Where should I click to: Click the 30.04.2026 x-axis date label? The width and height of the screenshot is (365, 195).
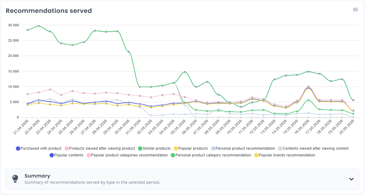[122, 127]
